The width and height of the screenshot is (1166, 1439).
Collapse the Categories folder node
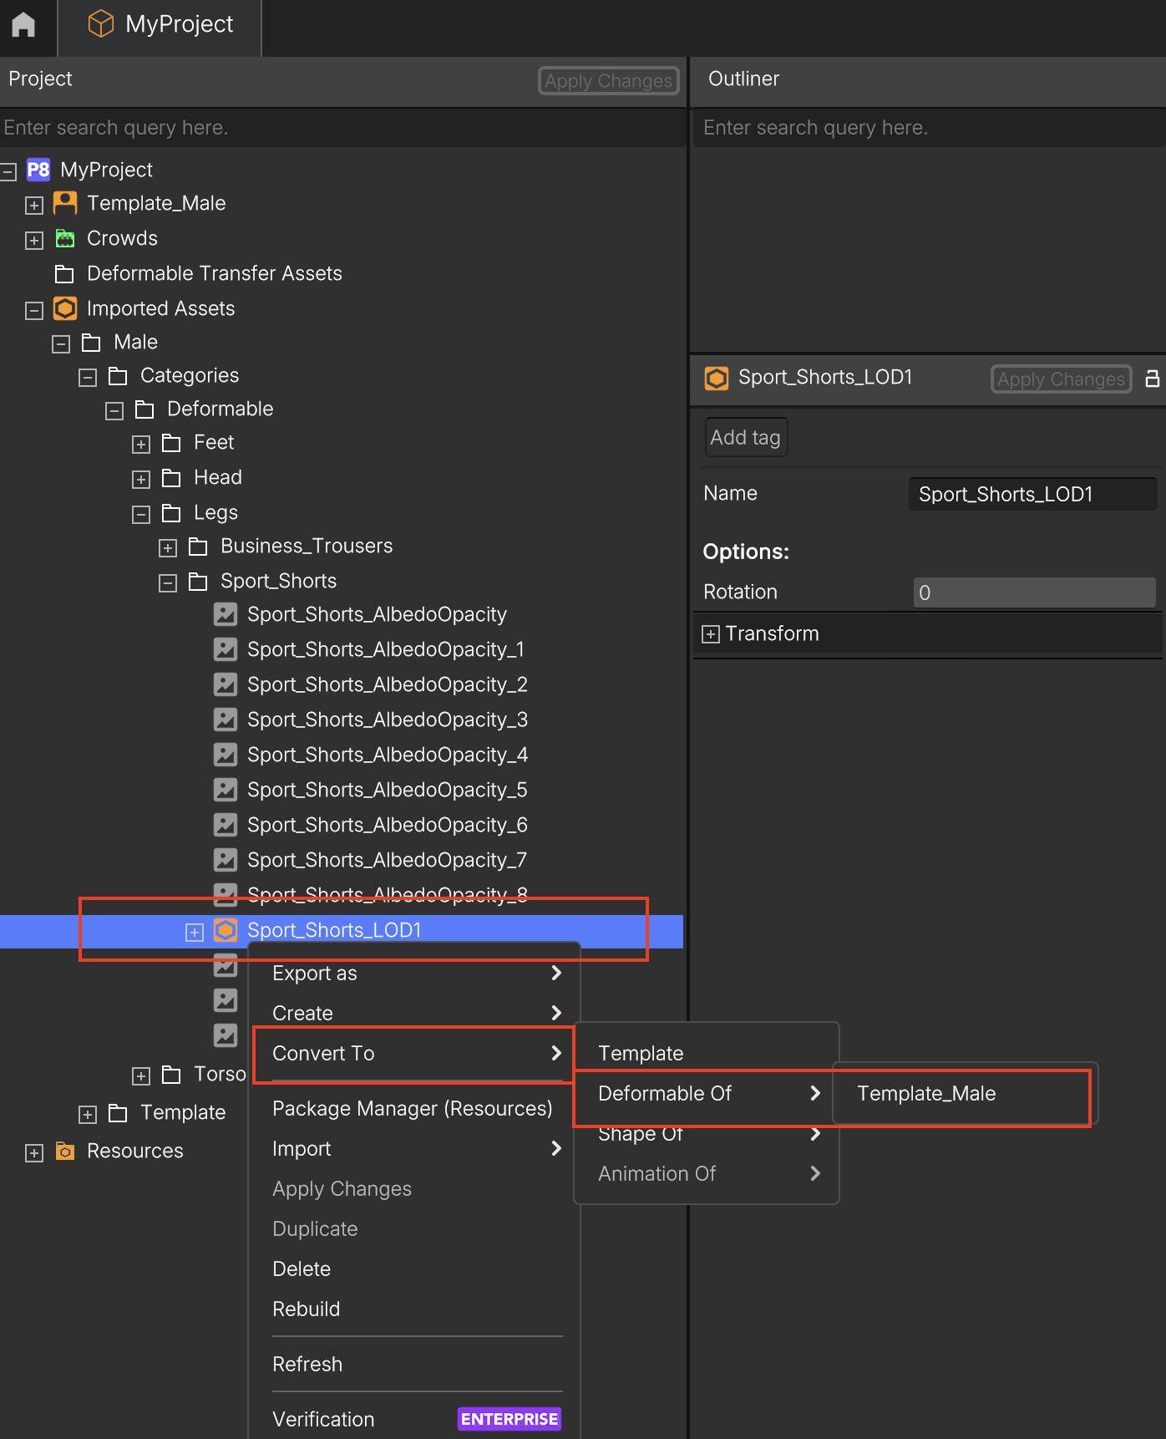(x=88, y=378)
